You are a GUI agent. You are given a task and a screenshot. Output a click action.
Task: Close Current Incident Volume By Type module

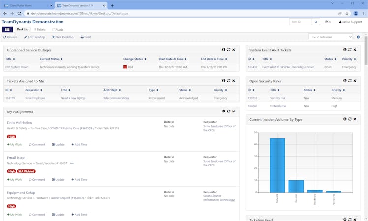355,119
